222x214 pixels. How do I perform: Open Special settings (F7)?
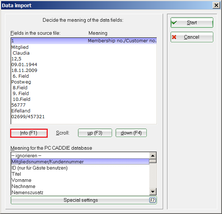tap(84, 200)
